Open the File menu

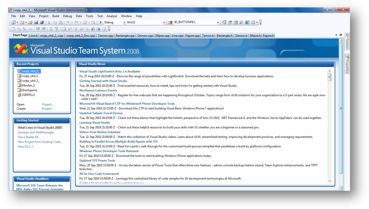tap(14, 16)
